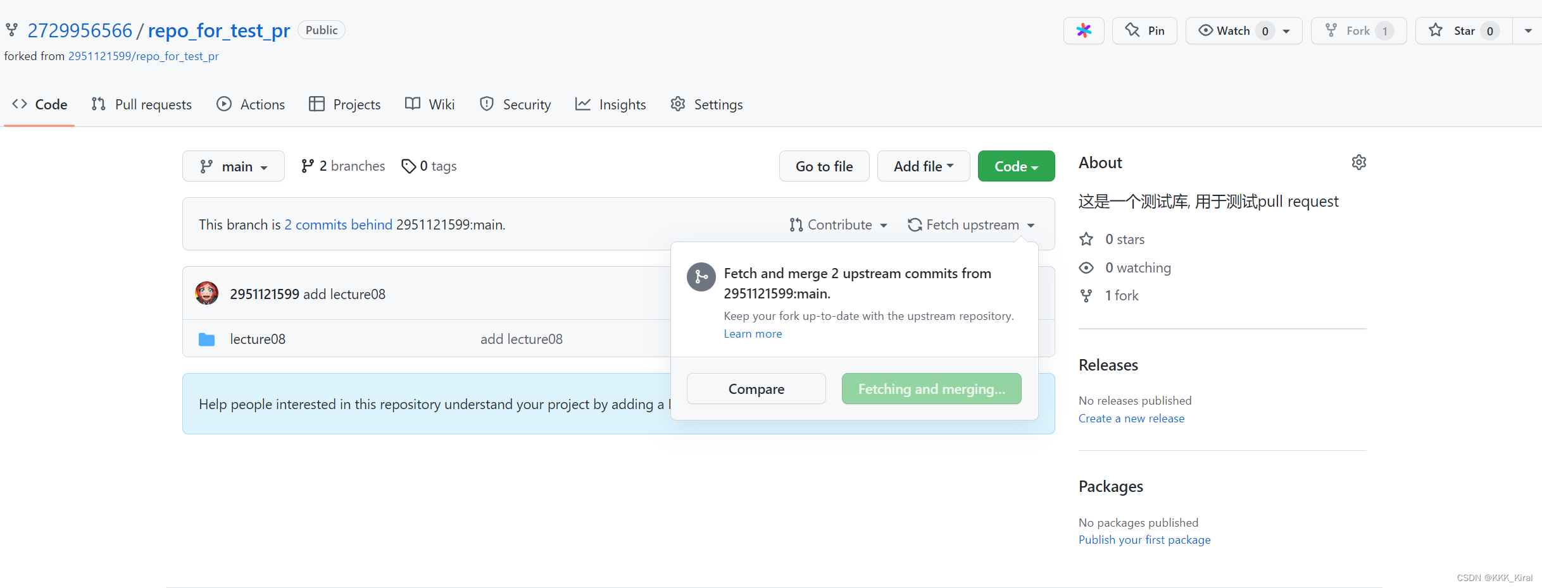The width and height of the screenshot is (1542, 588).
Task: Select the Code tab
Action: pyautogui.click(x=39, y=104)
